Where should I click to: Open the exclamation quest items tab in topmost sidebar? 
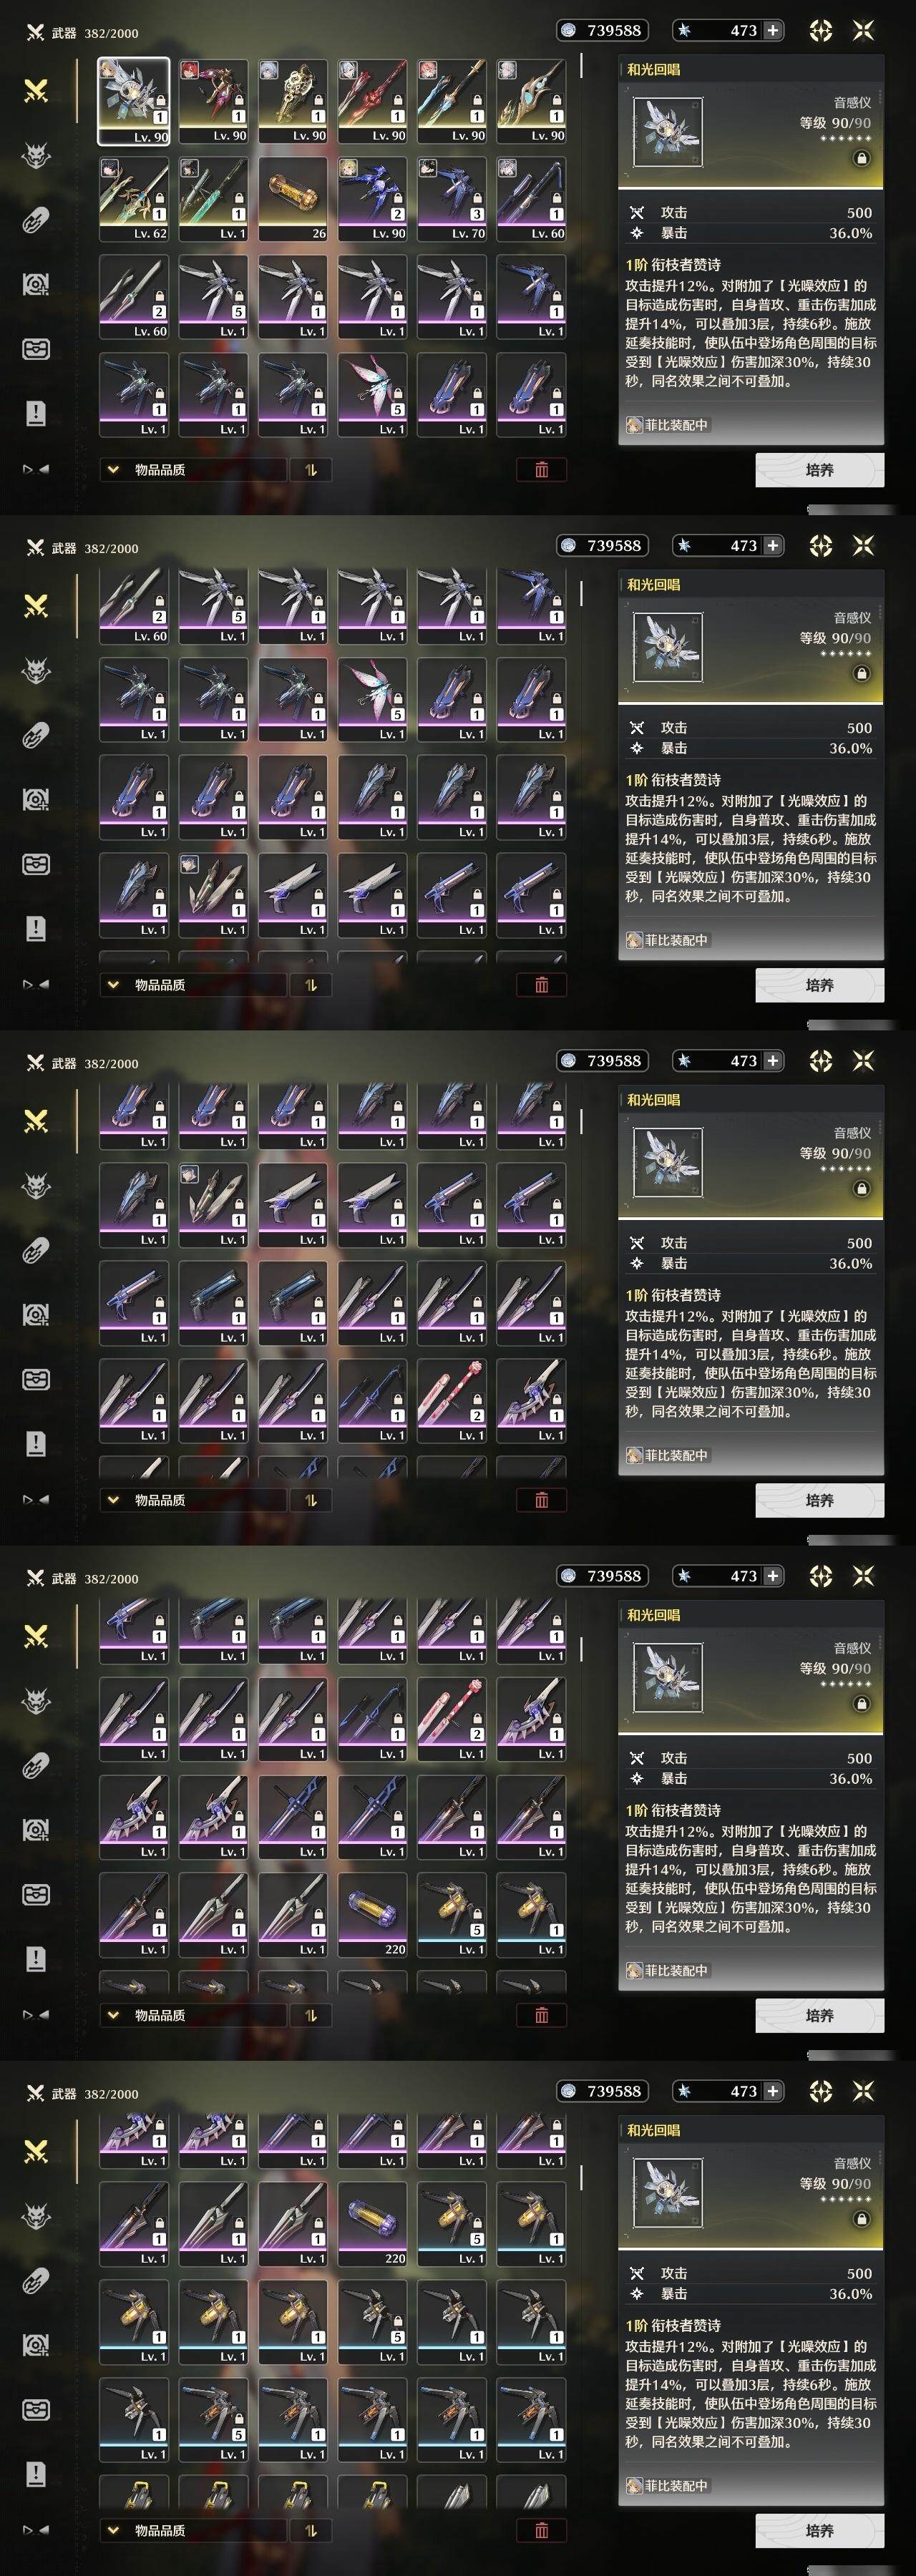click(x=36, y=413)
